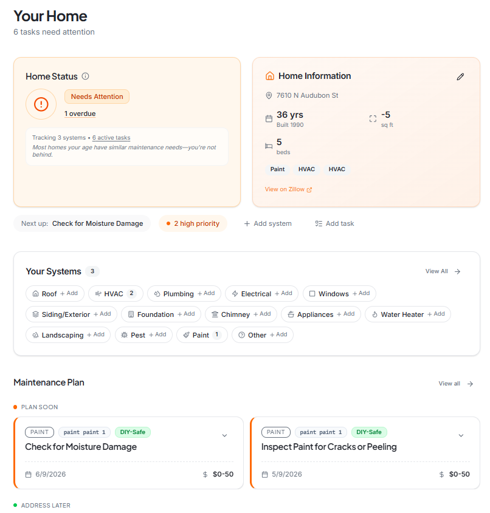The width and height of the screenshot is (490, 513).
Task: Click the square footage icon next to -5
Action: 373,119
